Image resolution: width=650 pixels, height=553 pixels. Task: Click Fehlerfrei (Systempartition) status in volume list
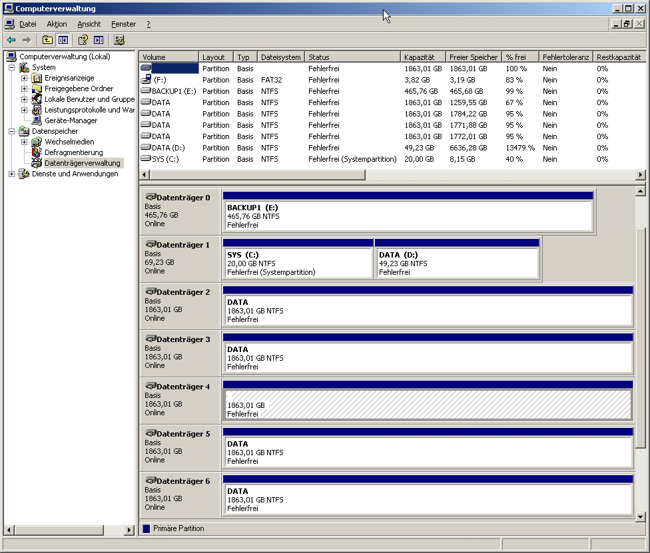tap(352, 159)
